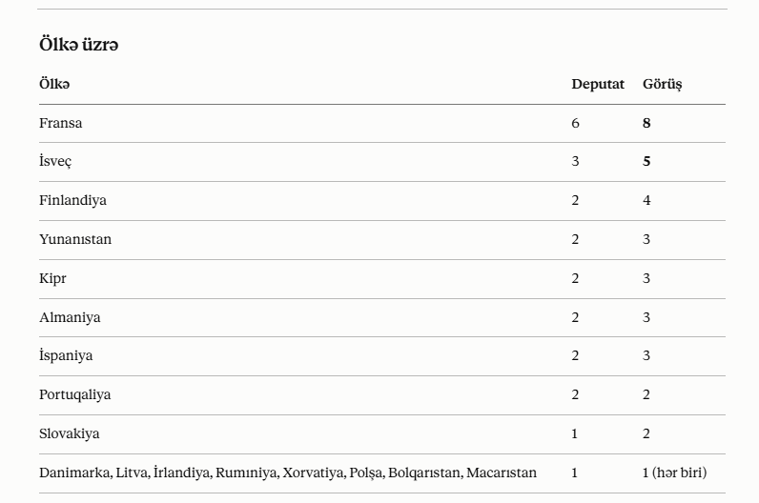Click the Finlandiya table entry
The height and width of the screenshot is (503, 759).
point(72,200)
